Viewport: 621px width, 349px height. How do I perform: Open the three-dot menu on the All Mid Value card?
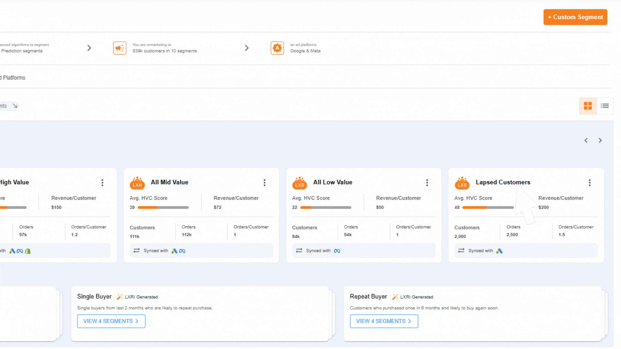pos(264,183)
